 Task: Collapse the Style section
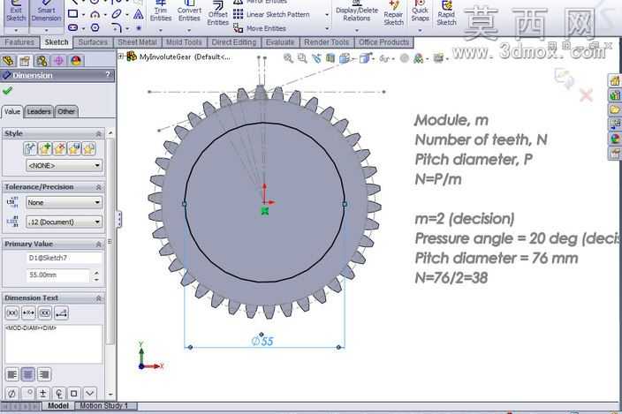point(98,134)
